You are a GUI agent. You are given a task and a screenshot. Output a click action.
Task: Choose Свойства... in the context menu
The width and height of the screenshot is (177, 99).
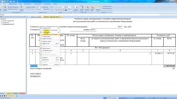(50, 65)
